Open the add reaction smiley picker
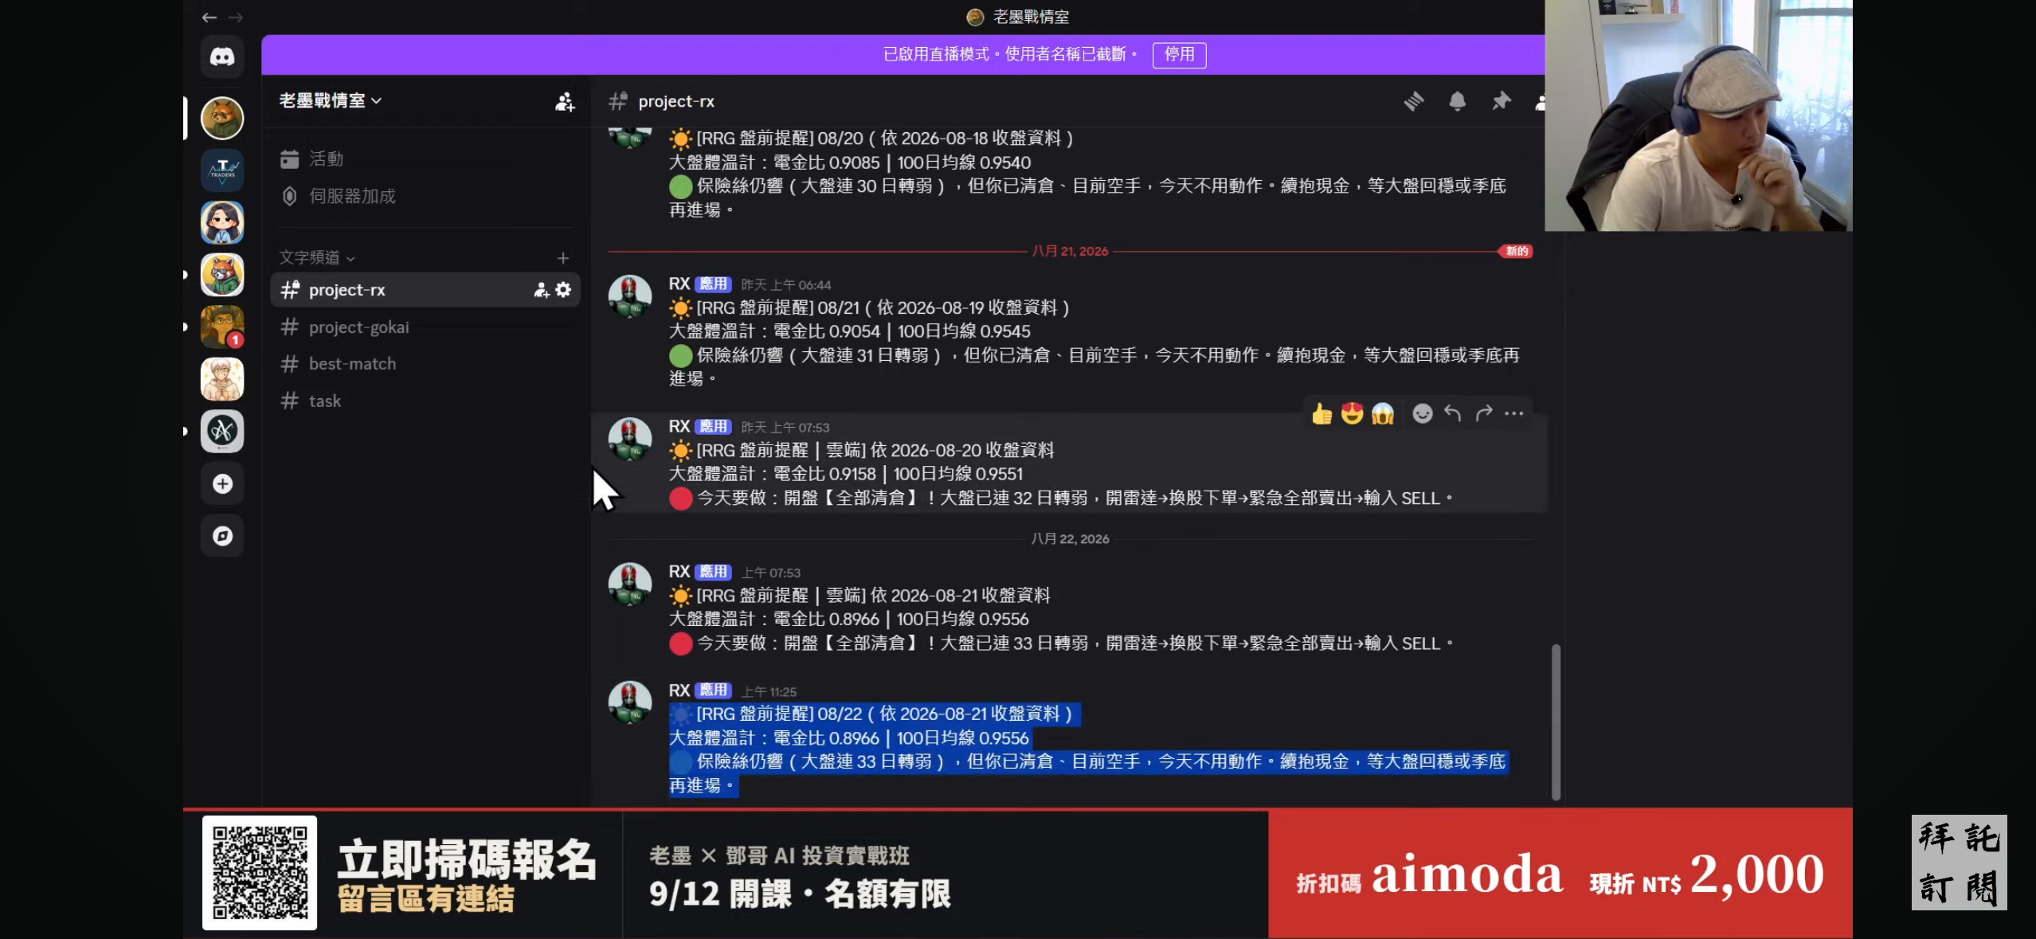The width and height of the screenshot is (2036, 939). (x=1423, y=413)
